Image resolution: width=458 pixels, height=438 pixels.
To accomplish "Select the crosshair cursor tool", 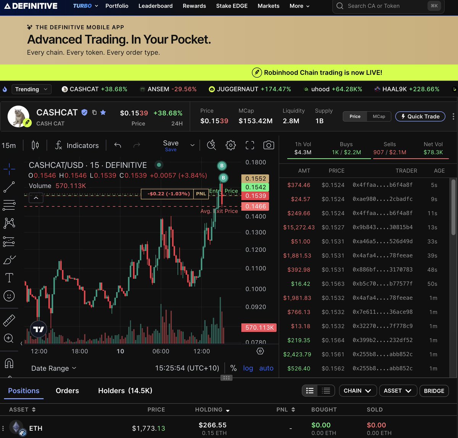I will point(9,168).
